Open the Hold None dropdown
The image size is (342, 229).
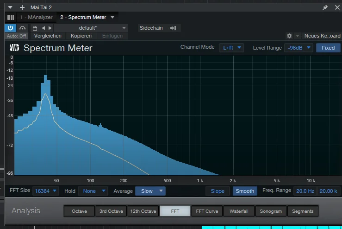pos(93,191)
